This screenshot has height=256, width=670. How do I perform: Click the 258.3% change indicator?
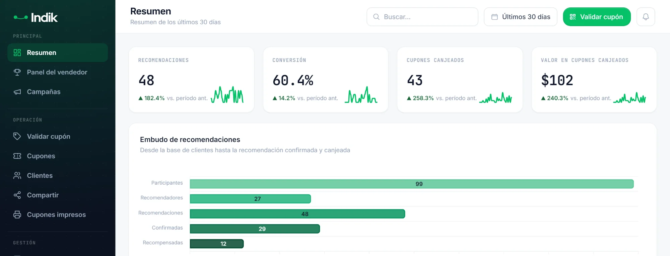[x=420, y=98]
